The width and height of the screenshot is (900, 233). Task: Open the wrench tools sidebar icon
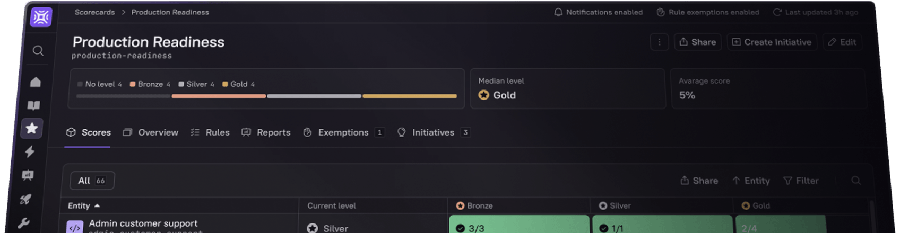pyautogui.click(x=23, y=223)
